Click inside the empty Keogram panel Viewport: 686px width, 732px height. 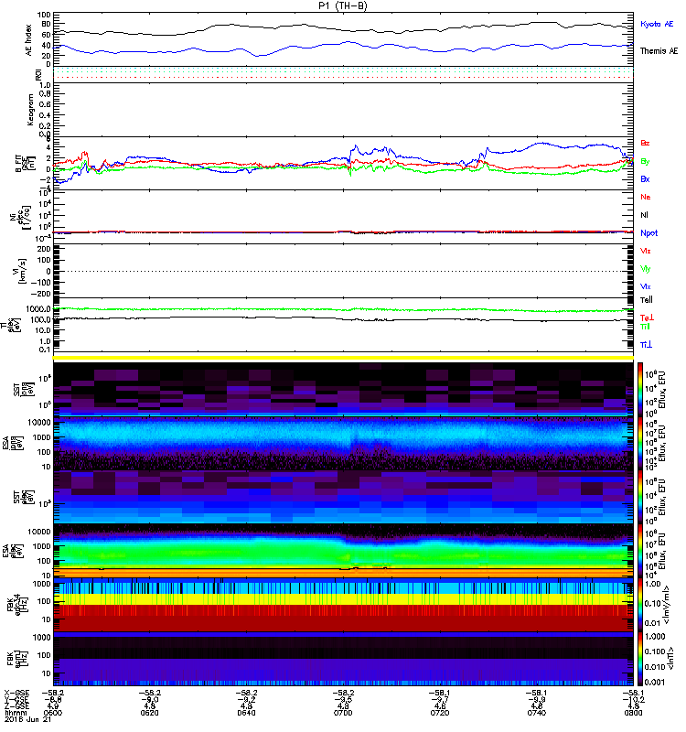343,110
